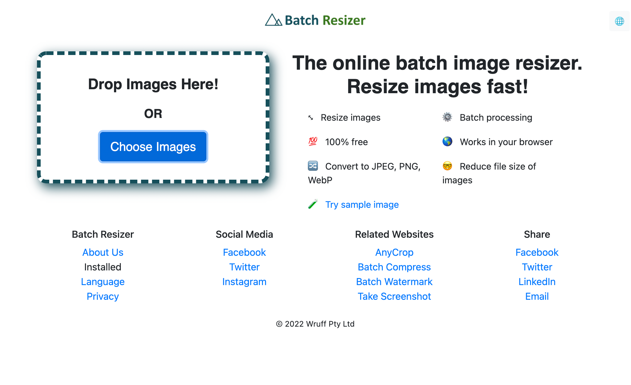
Task: Click the 'Batch Resizer' footer column heading
Action: 103,234
